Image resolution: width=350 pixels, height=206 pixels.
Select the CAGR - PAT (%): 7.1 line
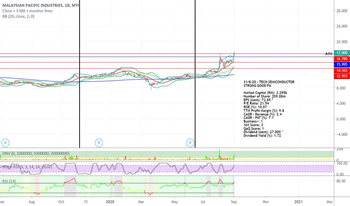click(x=258, y=118)
